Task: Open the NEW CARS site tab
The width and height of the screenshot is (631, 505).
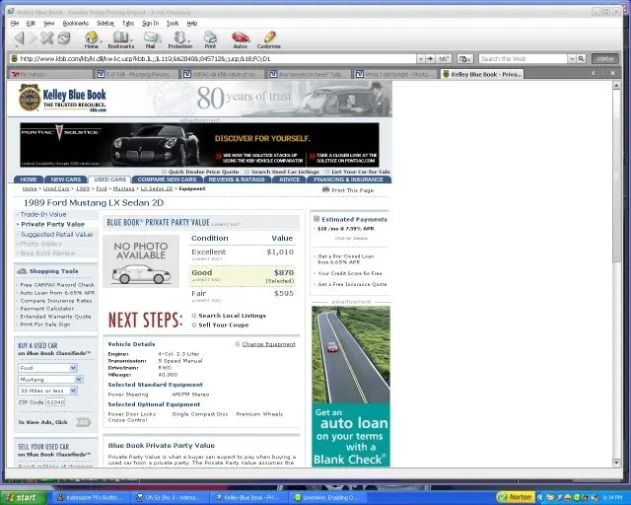Action: click(x=66, y=180)
